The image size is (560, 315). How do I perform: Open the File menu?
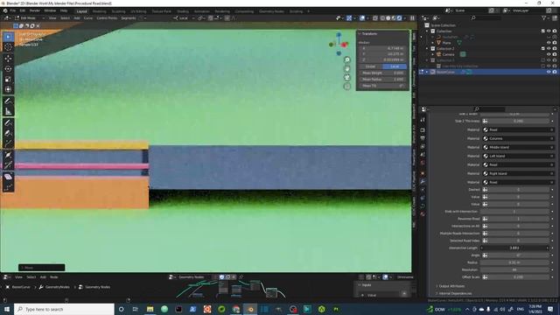tap(13, 10)
